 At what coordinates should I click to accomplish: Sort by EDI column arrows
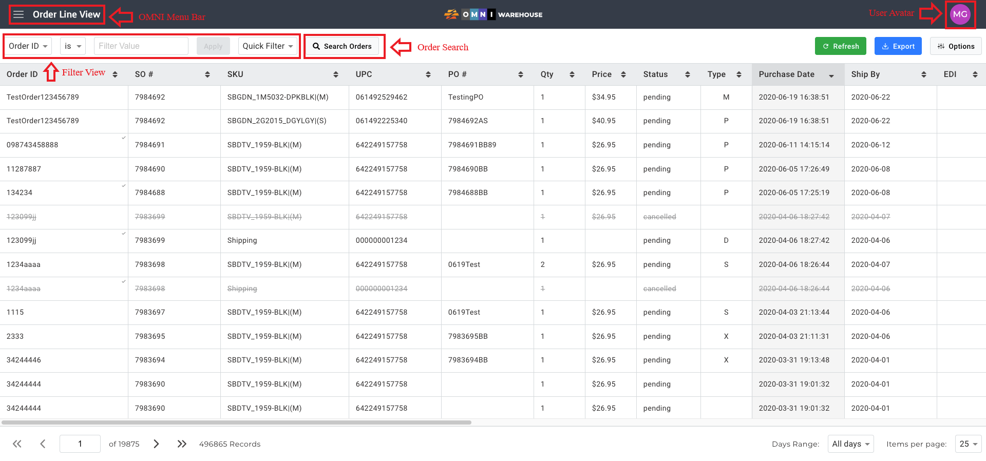coord(975,74)
